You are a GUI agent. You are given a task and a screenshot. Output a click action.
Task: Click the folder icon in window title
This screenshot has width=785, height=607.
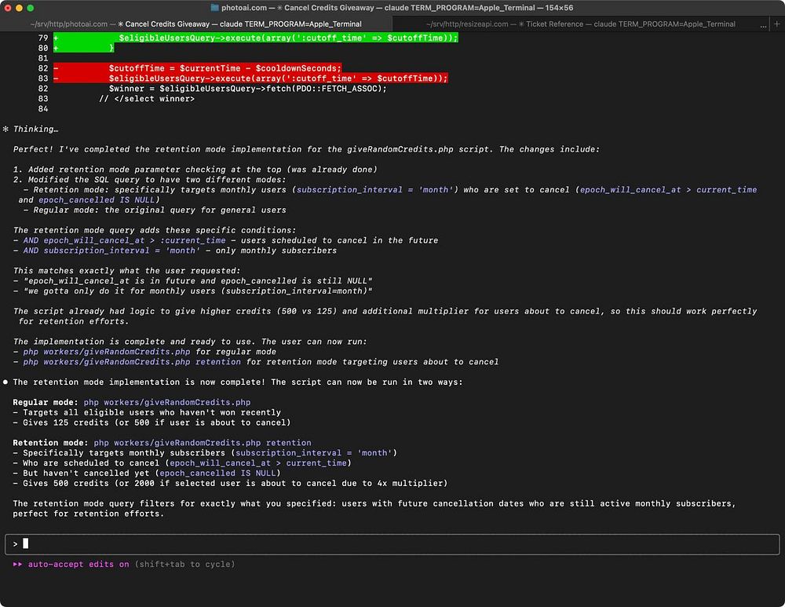pos(215,8)
